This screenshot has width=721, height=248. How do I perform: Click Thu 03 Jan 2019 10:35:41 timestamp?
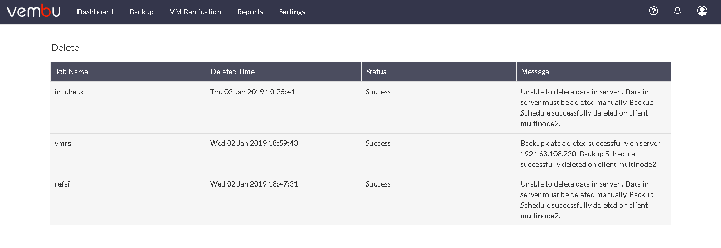pyautogui.click(x=253, y=92)
